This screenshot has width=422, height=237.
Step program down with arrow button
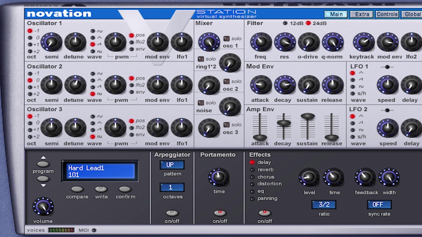(x=43, y=179)
